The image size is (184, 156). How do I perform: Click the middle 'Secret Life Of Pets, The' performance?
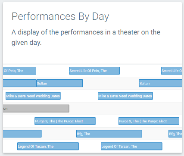tap(94, 71)
